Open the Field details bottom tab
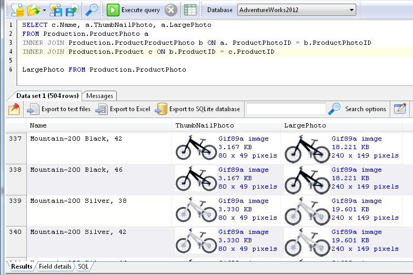 tap(55, 267)
